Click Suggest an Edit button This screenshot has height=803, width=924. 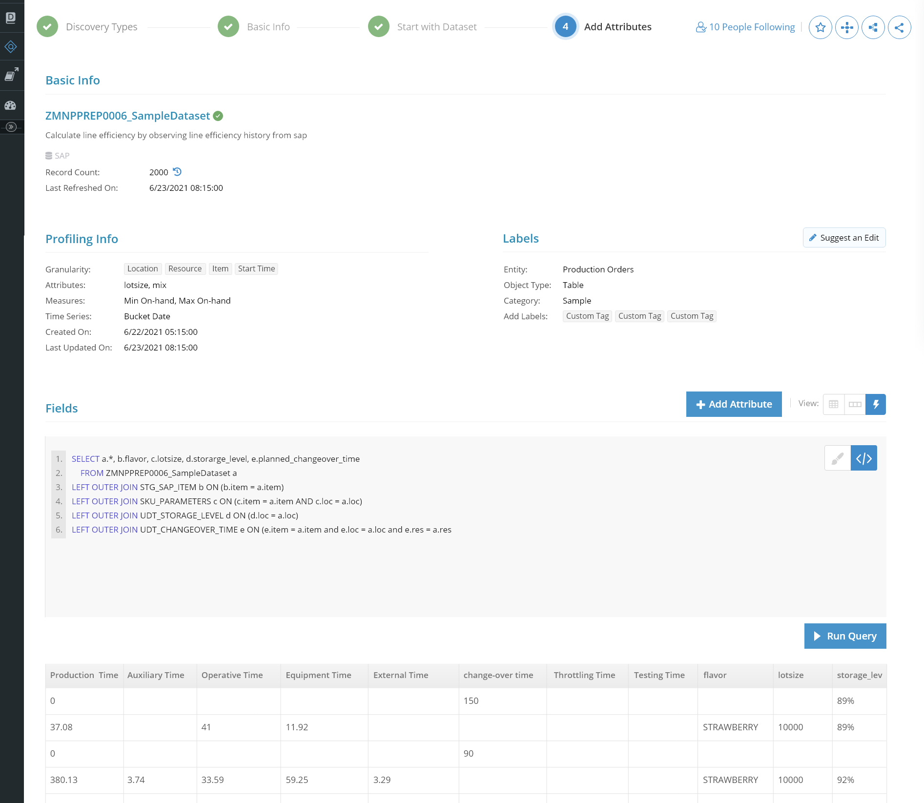pyautogui.click(x=844, y=238)
